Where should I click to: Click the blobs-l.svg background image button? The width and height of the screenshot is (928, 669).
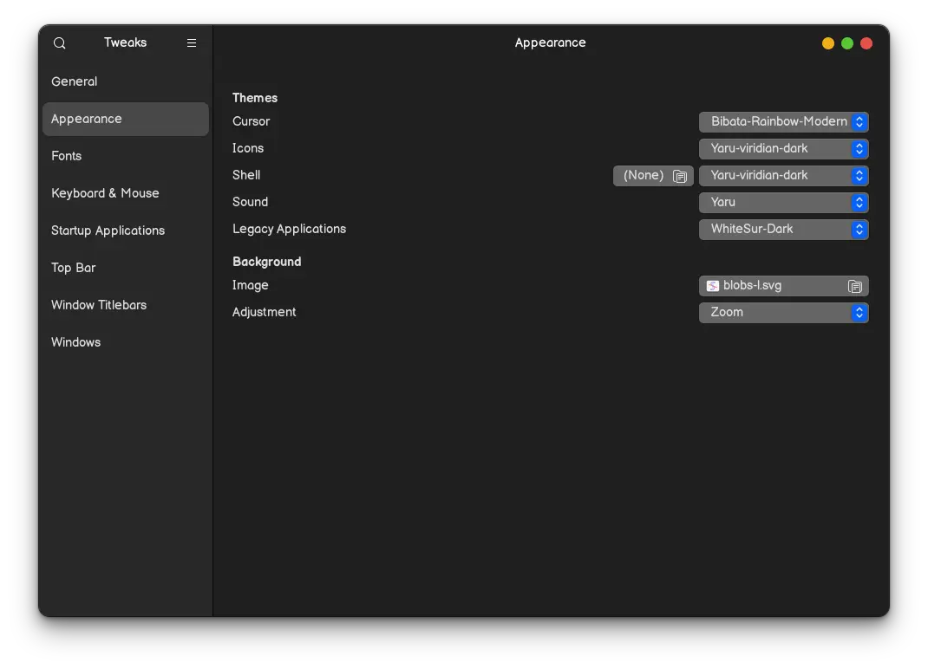coord(783,286)
